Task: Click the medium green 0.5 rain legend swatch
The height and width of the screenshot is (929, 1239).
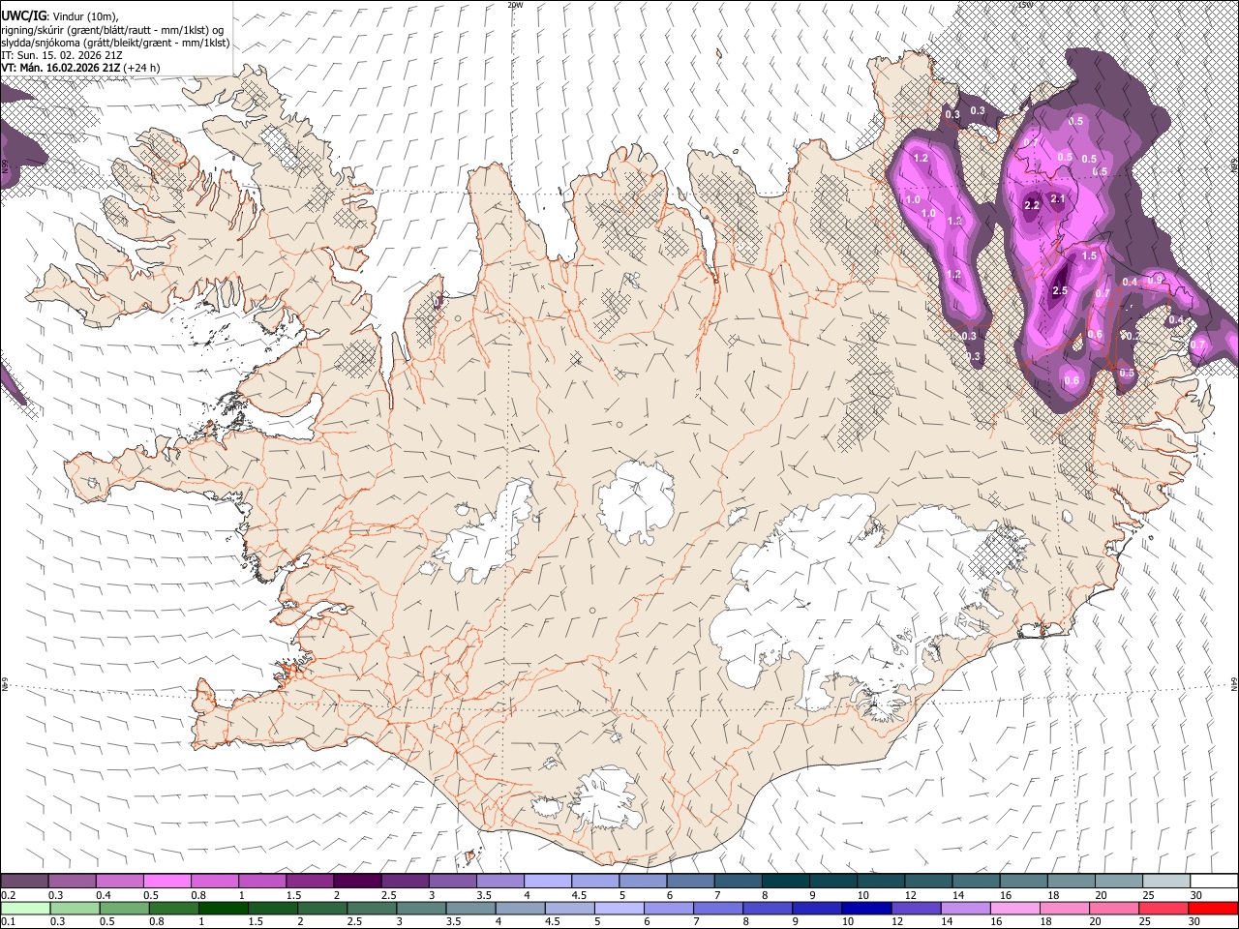Action: pos(124,908)
